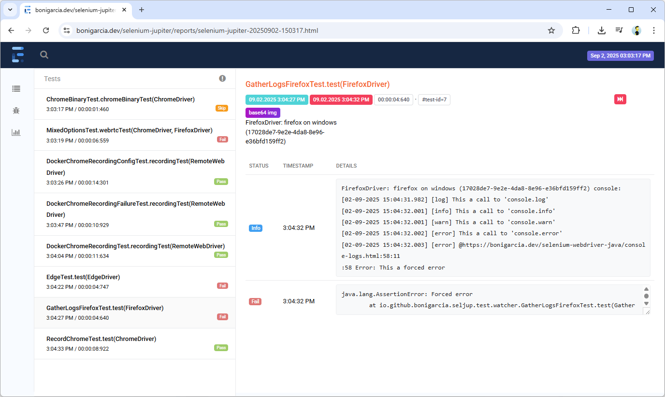Screen dimensions: 665x397
Task: Select DockerChromeRecordingFailureTest test entry
Action: (135, 214)
